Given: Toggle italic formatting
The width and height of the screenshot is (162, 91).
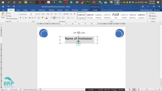Looking at the screenshot, I should click(x=23, y=18).
